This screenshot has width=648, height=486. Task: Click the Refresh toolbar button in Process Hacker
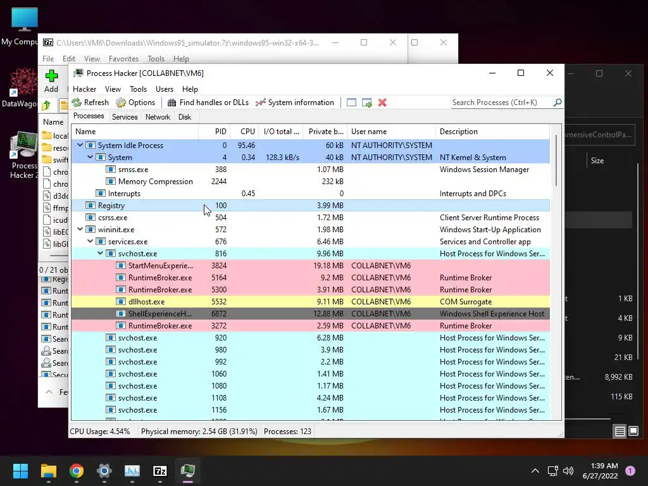90,103
